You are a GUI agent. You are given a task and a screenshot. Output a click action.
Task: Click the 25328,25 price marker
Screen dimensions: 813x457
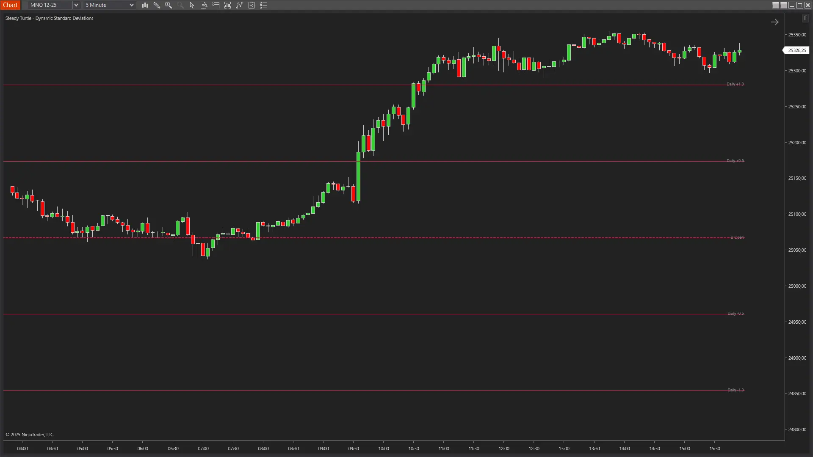pos(796,50)
